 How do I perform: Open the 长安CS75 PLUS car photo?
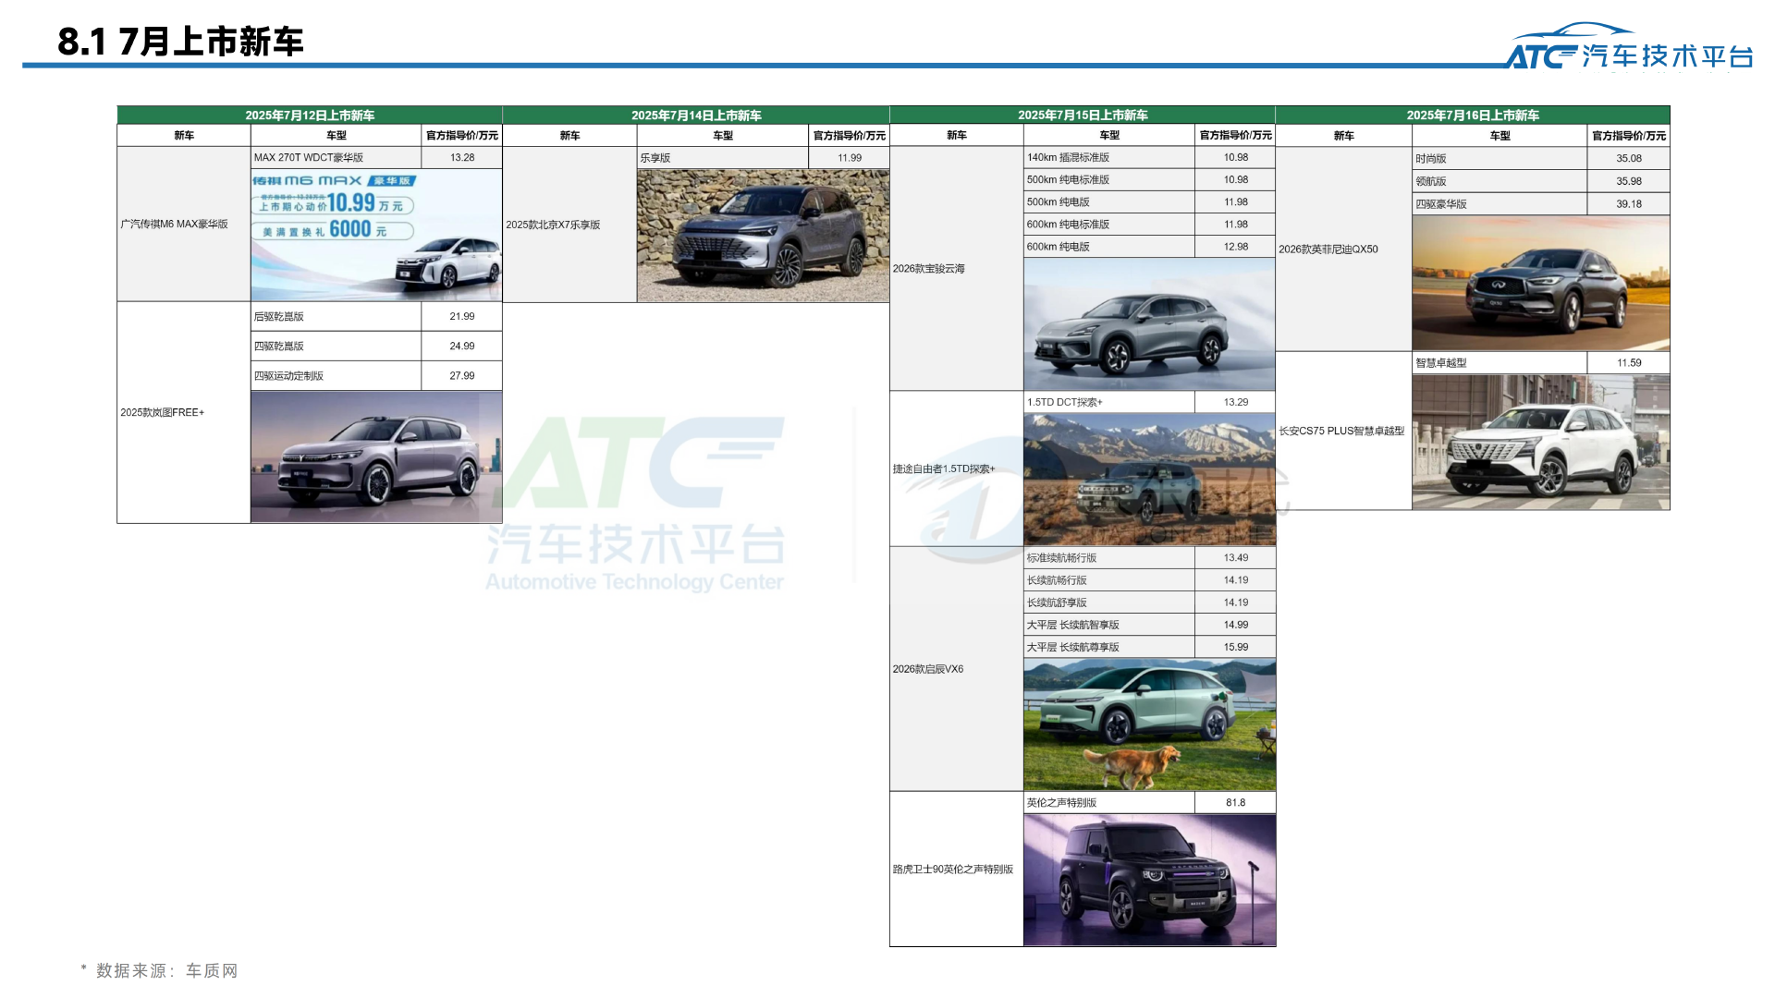[1540, 442]
